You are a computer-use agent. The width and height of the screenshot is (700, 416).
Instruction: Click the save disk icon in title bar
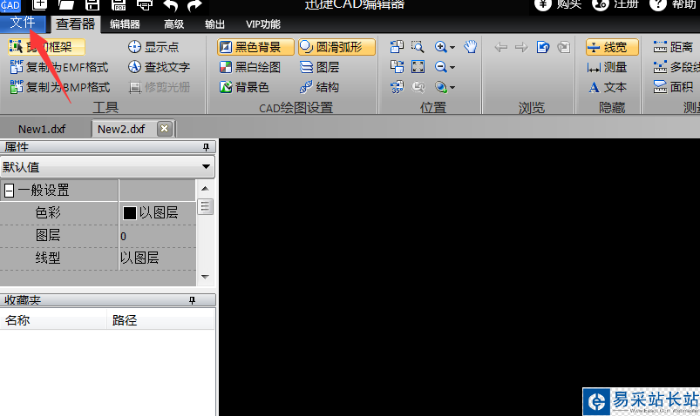coord(92,5)
